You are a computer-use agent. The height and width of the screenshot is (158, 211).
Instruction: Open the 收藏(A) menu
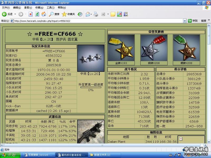coord(39,8)
